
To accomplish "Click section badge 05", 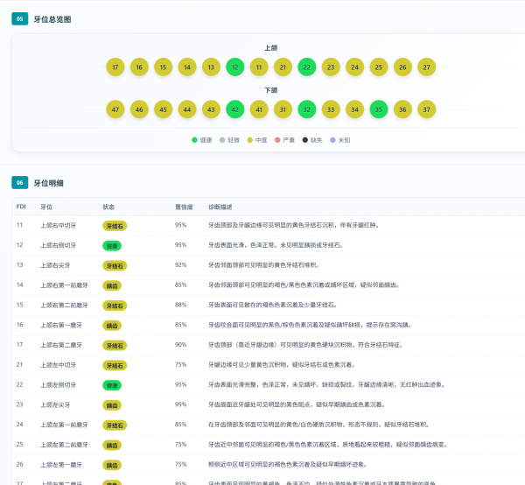I will click(20, 19).
